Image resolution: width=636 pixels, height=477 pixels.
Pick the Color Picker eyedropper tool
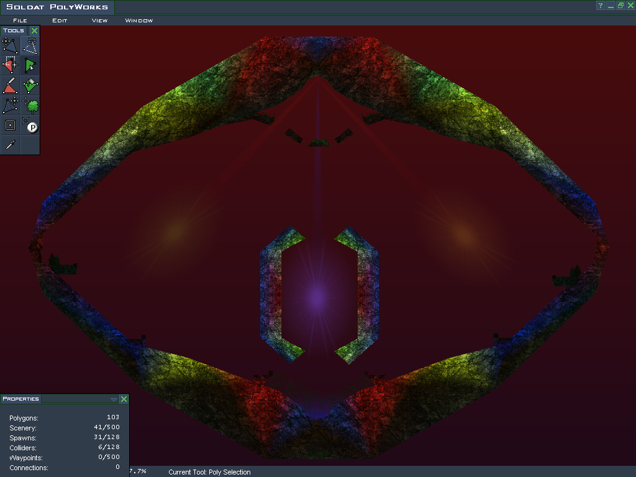(x=10, y=145)
